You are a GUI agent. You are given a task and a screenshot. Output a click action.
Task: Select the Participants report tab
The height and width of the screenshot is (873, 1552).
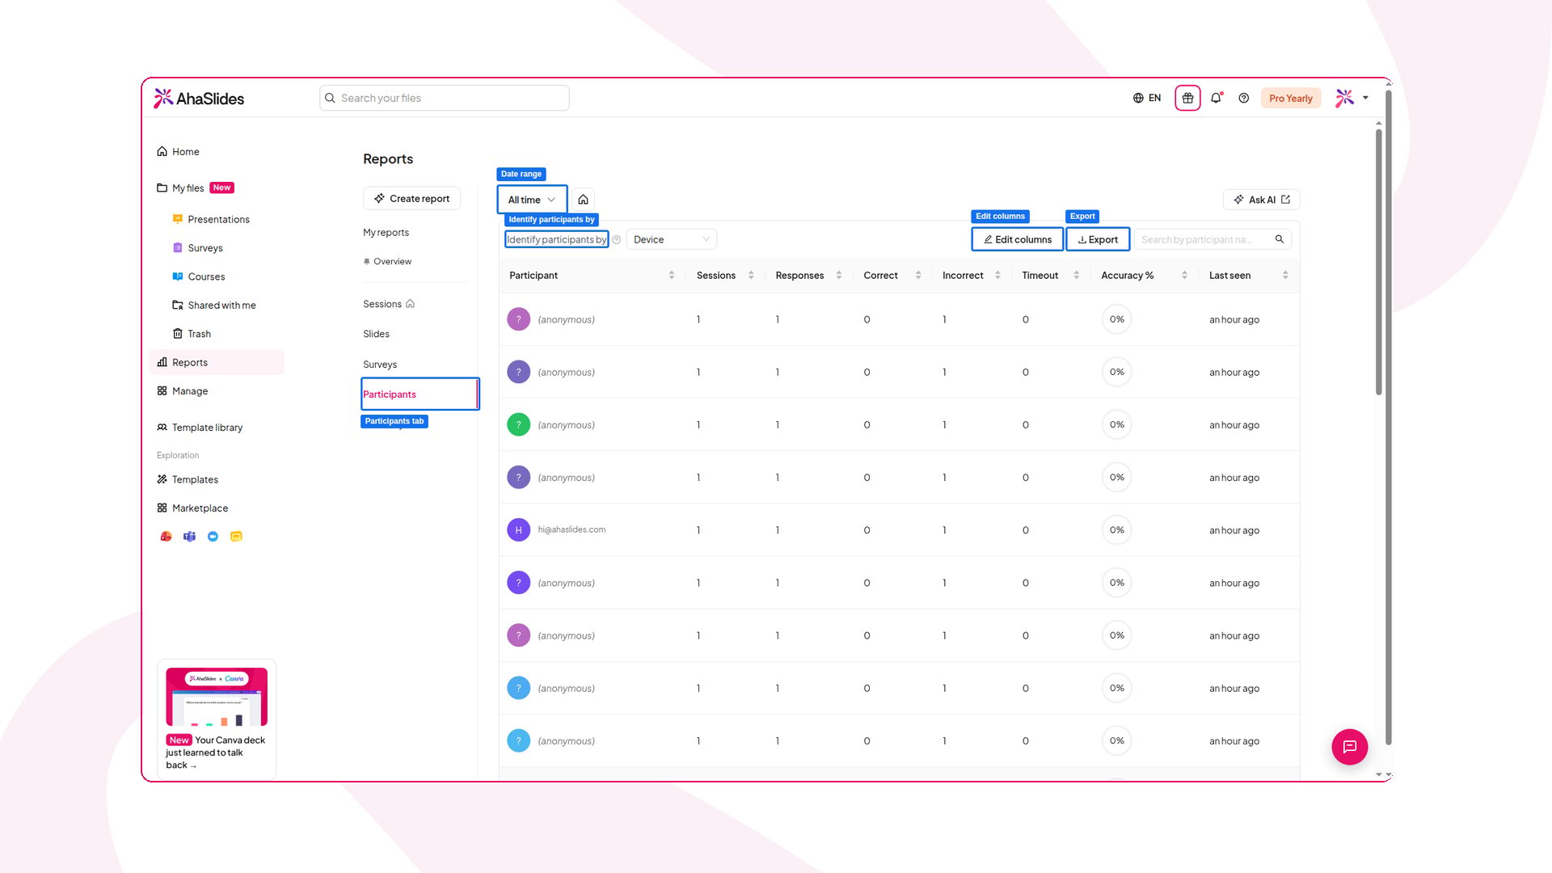pyautogui.click(x=420, y=394)
